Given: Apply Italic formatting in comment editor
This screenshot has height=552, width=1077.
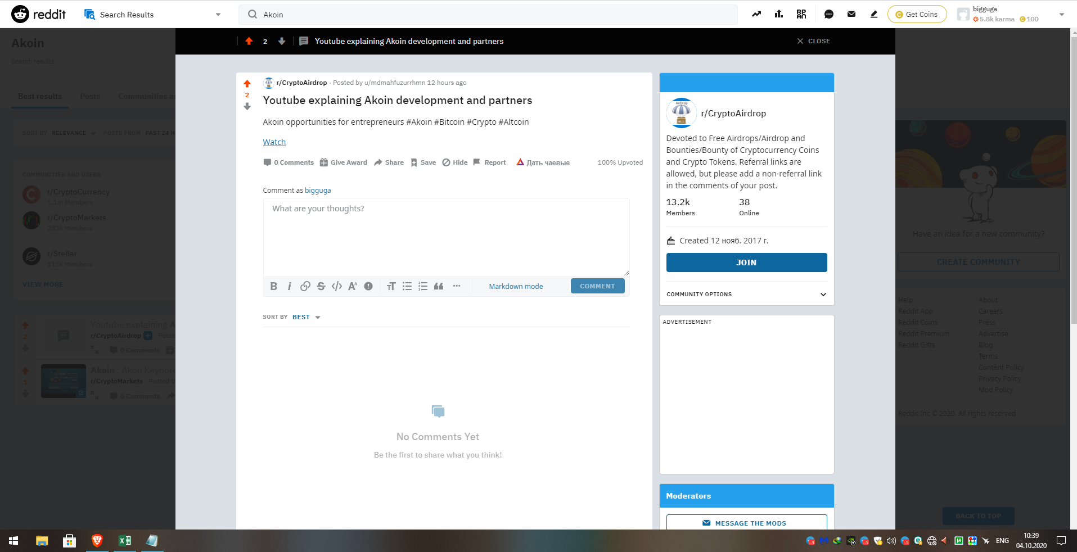Looking at the screenshot, I should coord(290,286).
